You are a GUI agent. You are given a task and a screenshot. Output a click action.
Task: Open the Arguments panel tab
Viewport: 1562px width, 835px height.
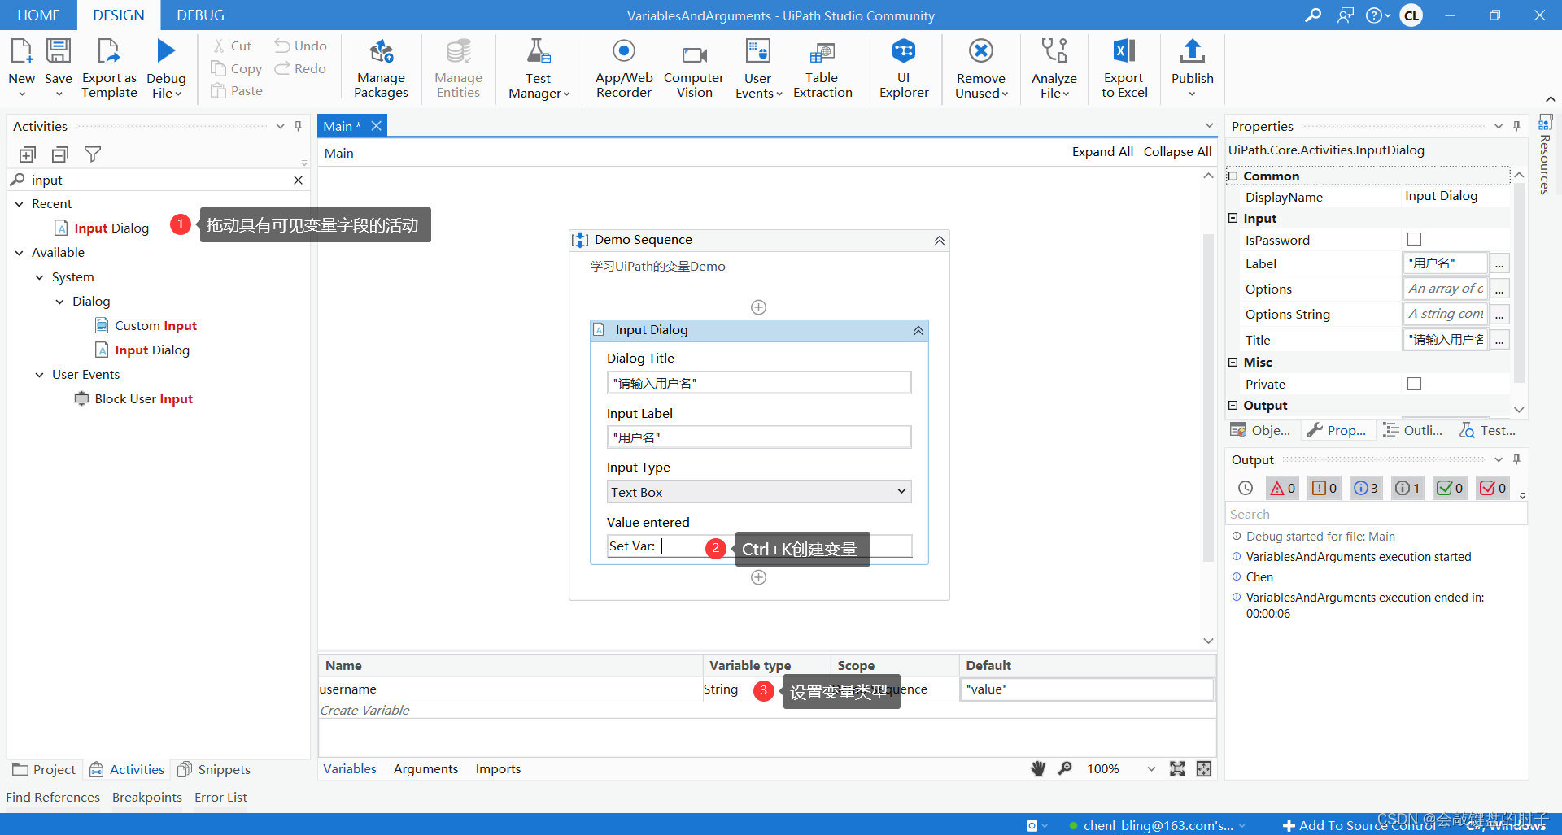(x=425, y=769)
